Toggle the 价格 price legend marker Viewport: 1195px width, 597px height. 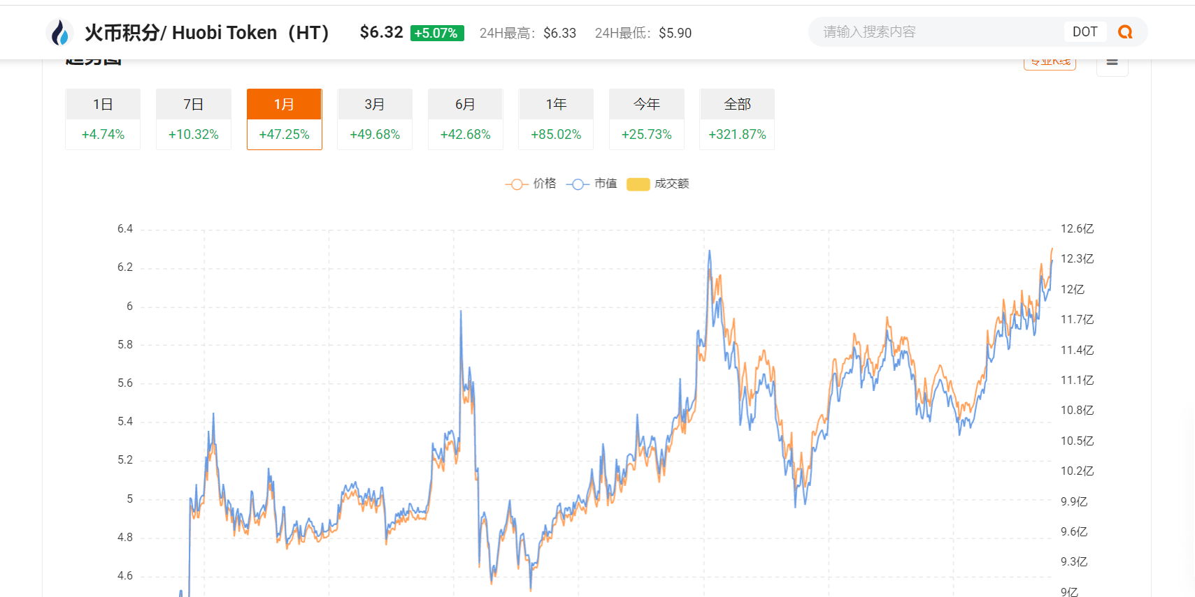[x=516, y=184]
